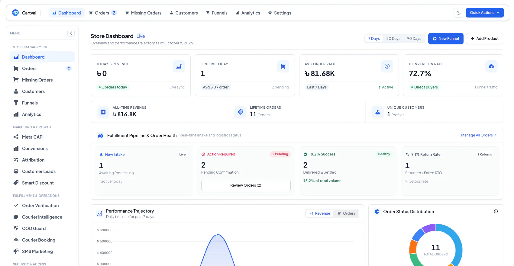Click Today's Revenue chart icon

[179, 66]
